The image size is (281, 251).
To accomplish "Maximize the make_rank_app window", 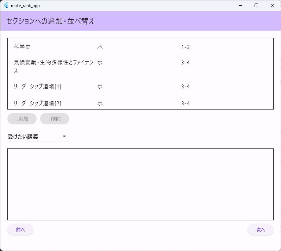I will point(256,5).
